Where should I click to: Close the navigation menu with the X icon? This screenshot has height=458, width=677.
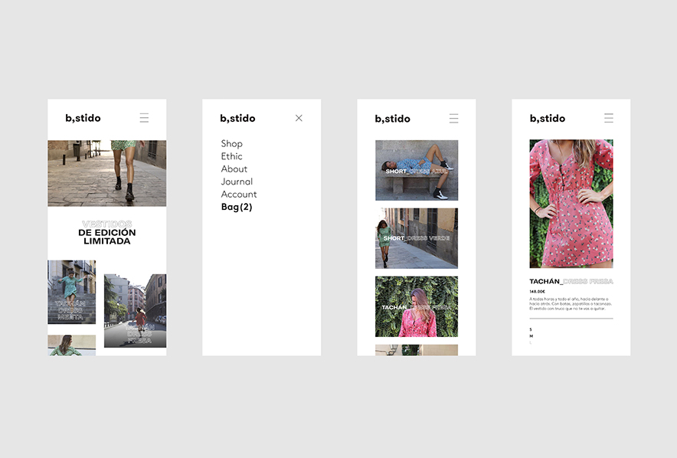299,118
